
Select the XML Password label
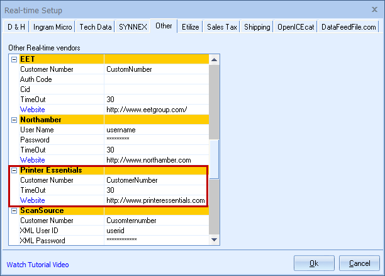tap(62, 240)
